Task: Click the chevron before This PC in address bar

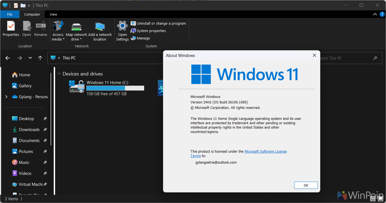Action: pyautogui.click(x=59, y=58)
